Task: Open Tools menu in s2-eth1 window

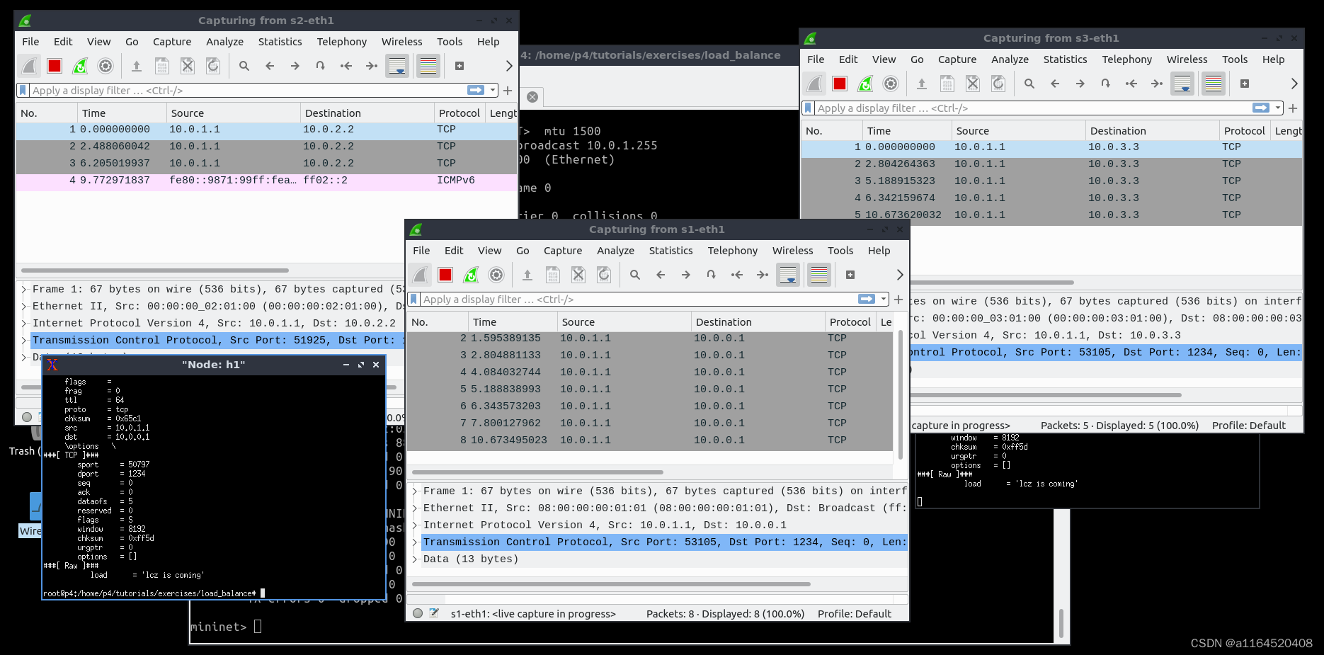Action: click(450, 42)
